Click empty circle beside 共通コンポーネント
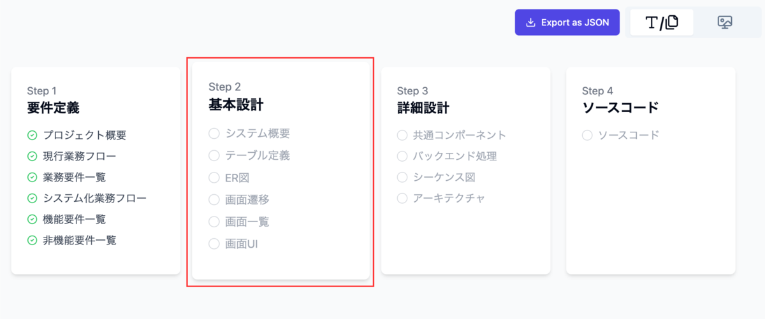The width and height of the screenshot is (765, 319). [402, 135]
